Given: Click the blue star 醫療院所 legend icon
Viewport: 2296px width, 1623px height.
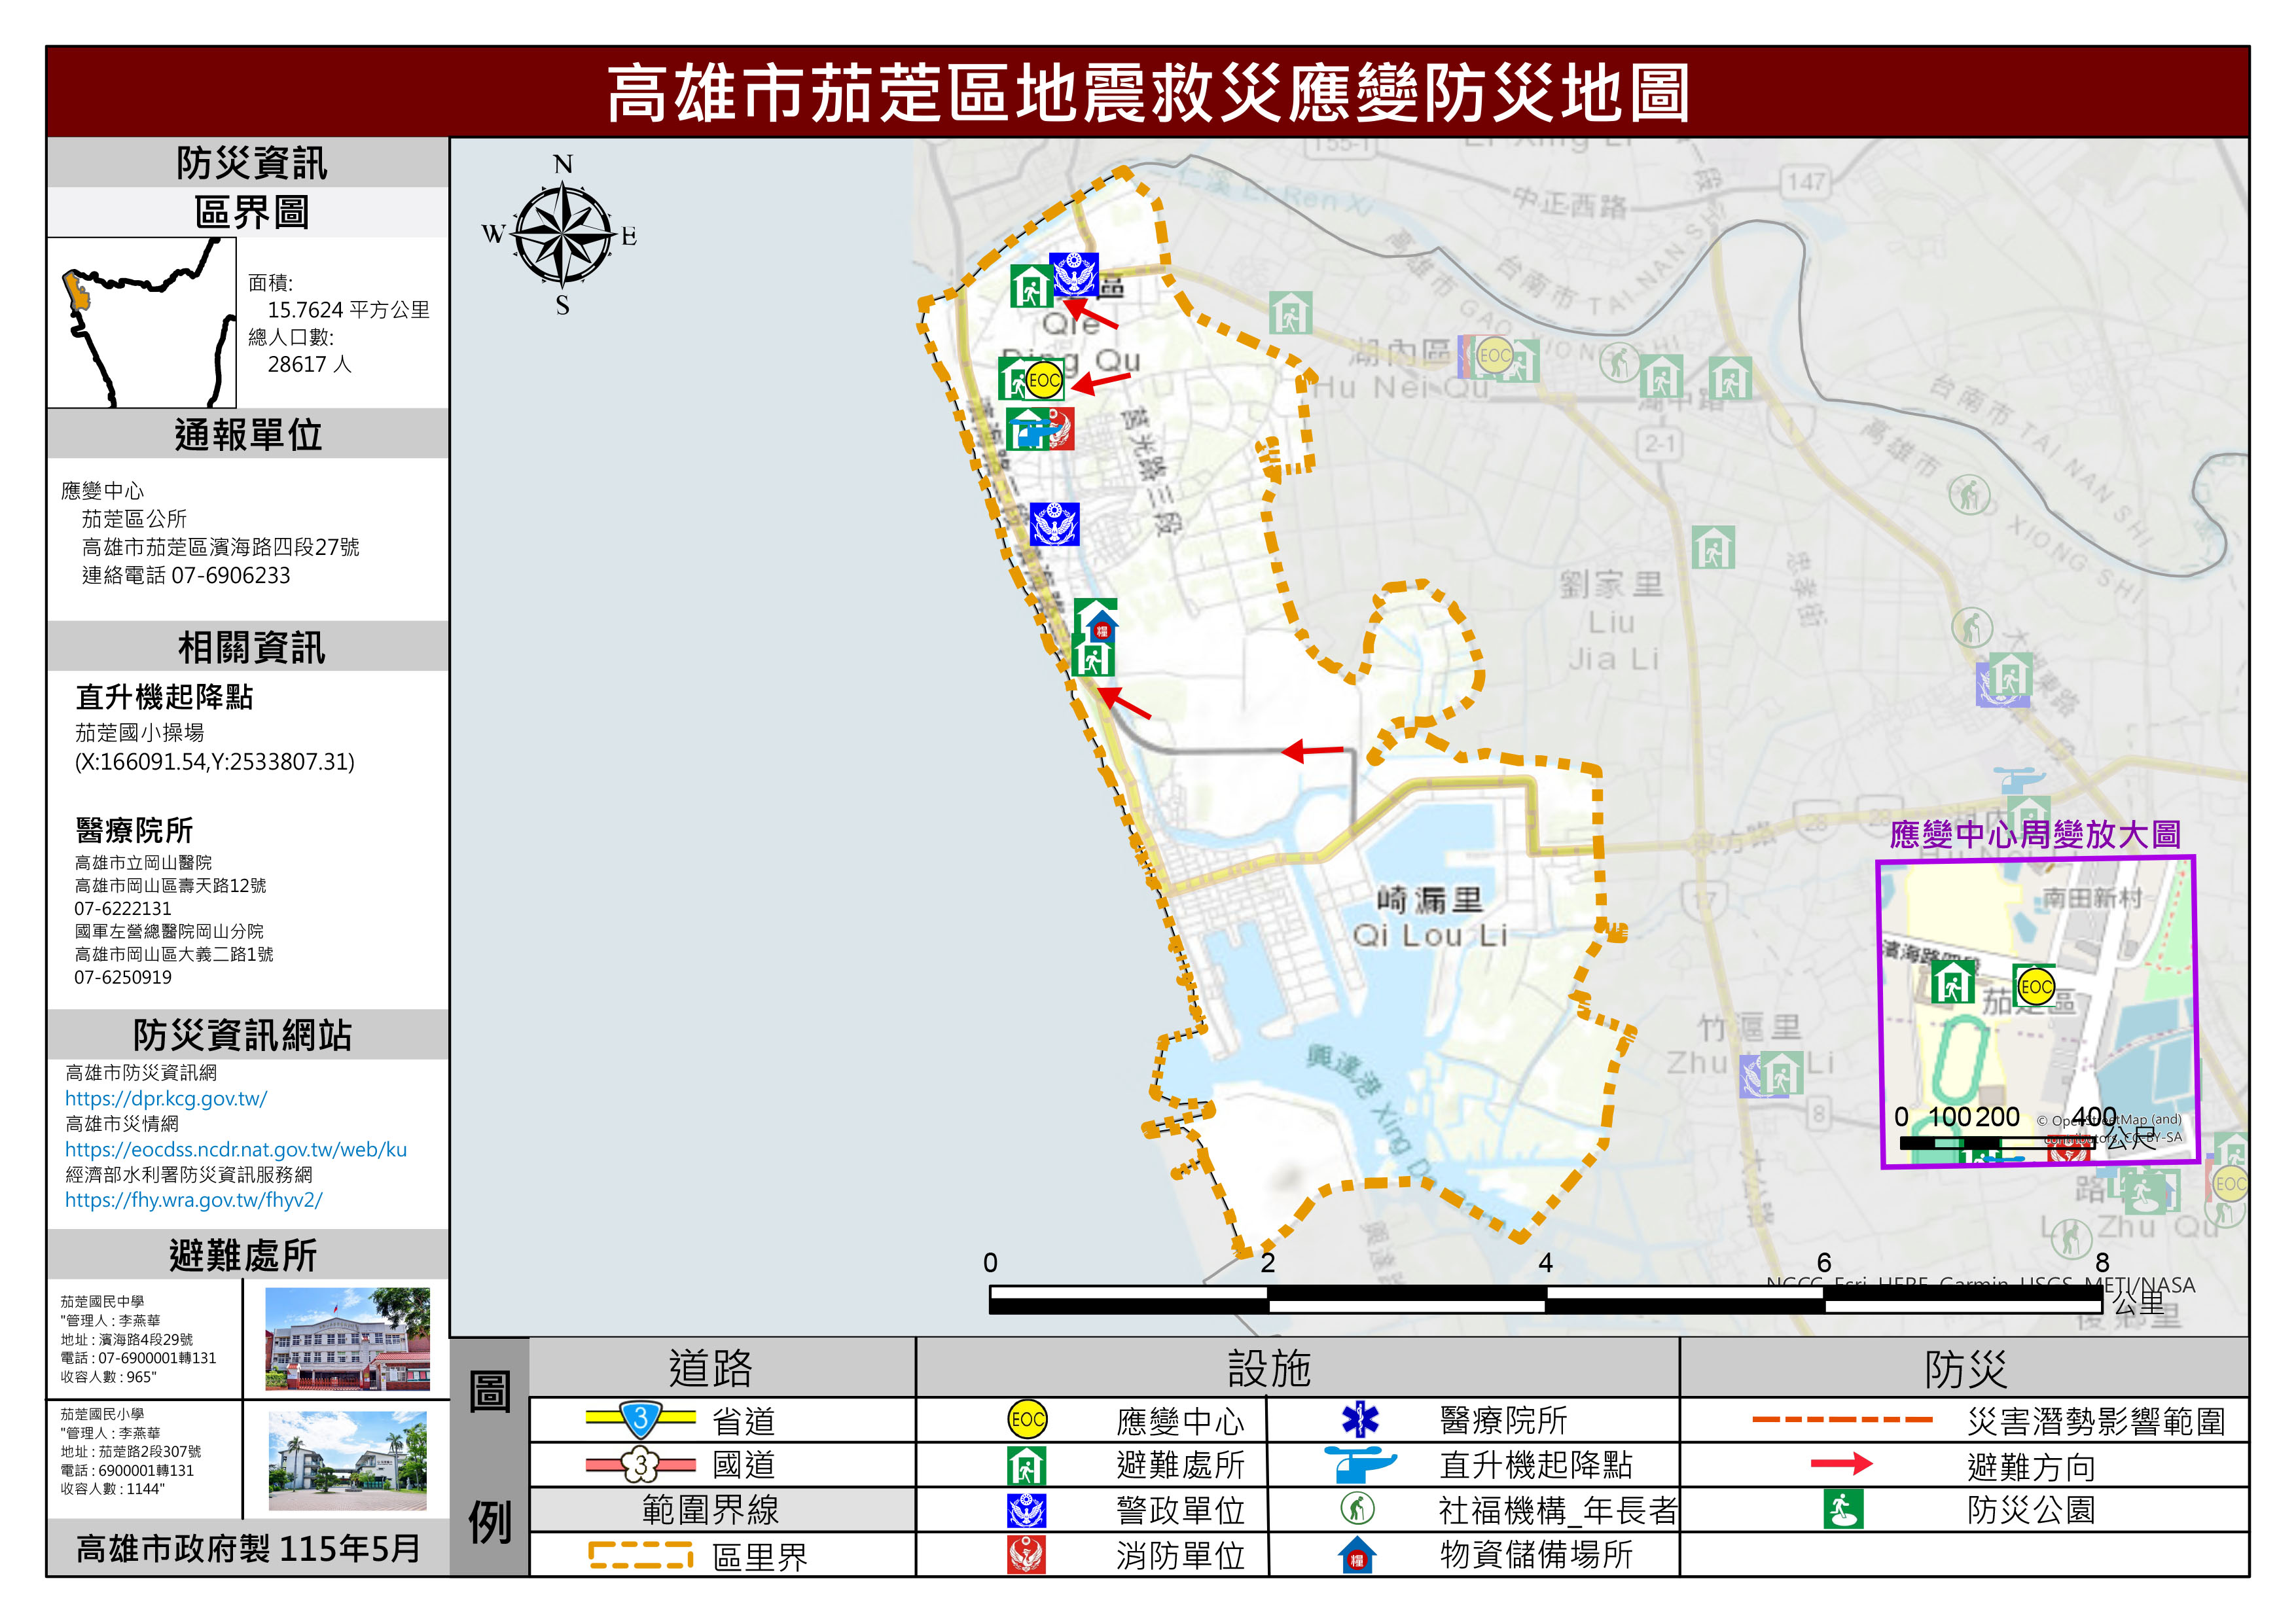Looking at the screenshot, I should tap(1360, 1420).
